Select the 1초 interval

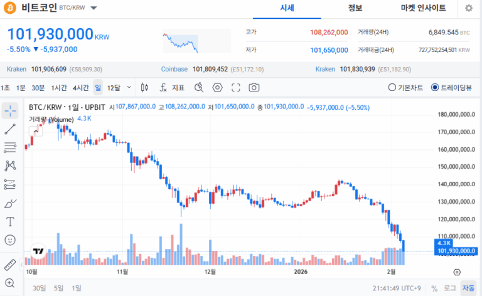point(5,88)
